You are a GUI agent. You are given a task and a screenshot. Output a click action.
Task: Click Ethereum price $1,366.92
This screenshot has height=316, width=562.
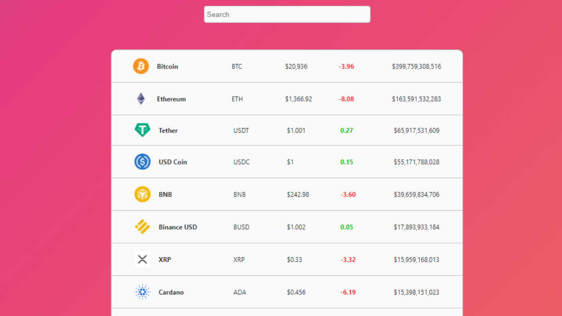(299, 99)
